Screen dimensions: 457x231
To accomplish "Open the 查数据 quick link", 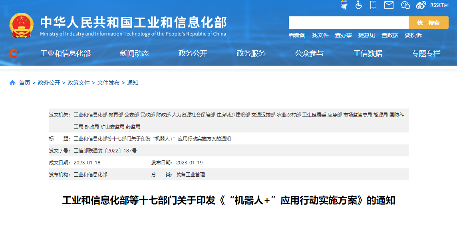I will click(x=390, y=35).
